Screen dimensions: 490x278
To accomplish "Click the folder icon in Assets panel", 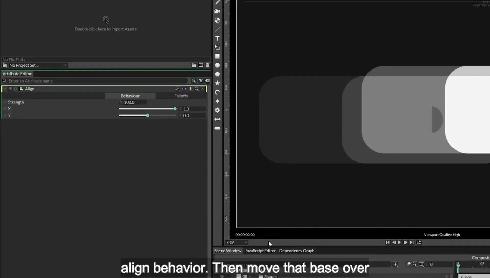I will 194,65.
